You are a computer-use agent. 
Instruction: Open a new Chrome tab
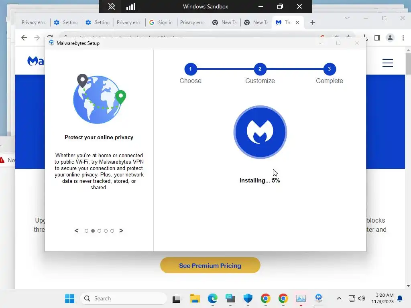point(312,22)
